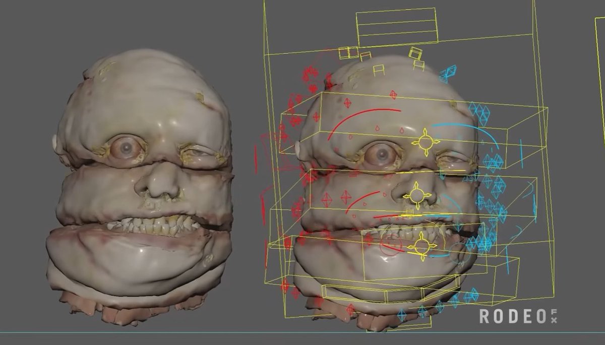Click the blue diamond control below the chin
The image size is (605, 345).
402,315
